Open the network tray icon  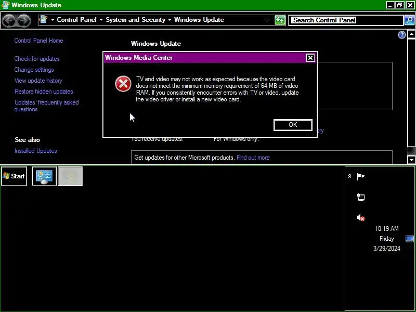coord(361,197)
